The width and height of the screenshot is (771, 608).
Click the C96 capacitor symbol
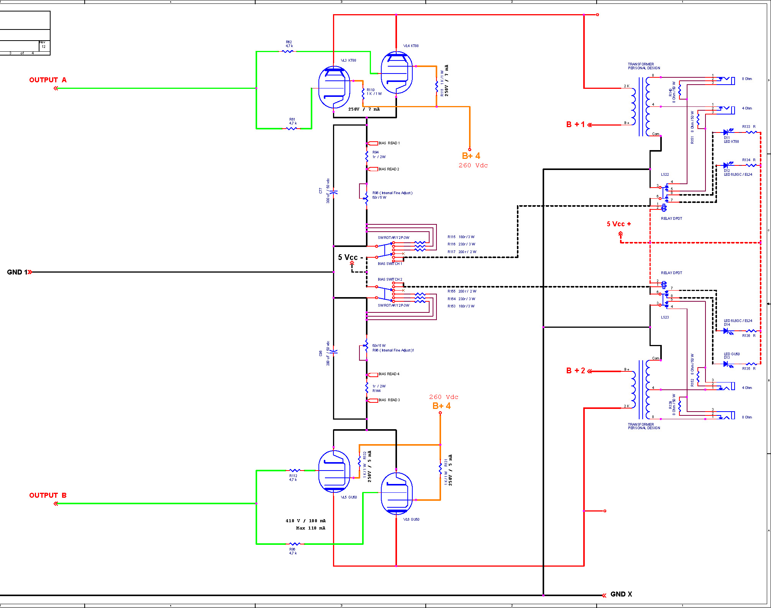coord(334,351)
